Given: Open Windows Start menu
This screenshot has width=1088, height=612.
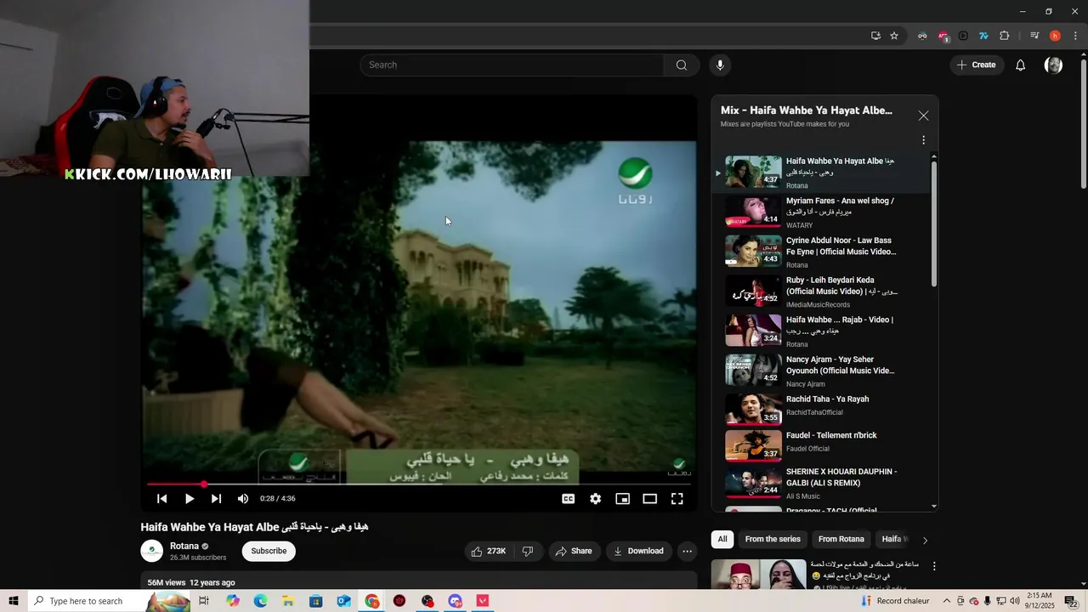Looking at the screenshot, I should (14, 601).
